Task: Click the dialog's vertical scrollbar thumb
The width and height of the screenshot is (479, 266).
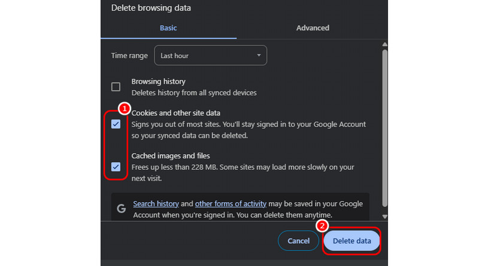Action: click(385, 126)
